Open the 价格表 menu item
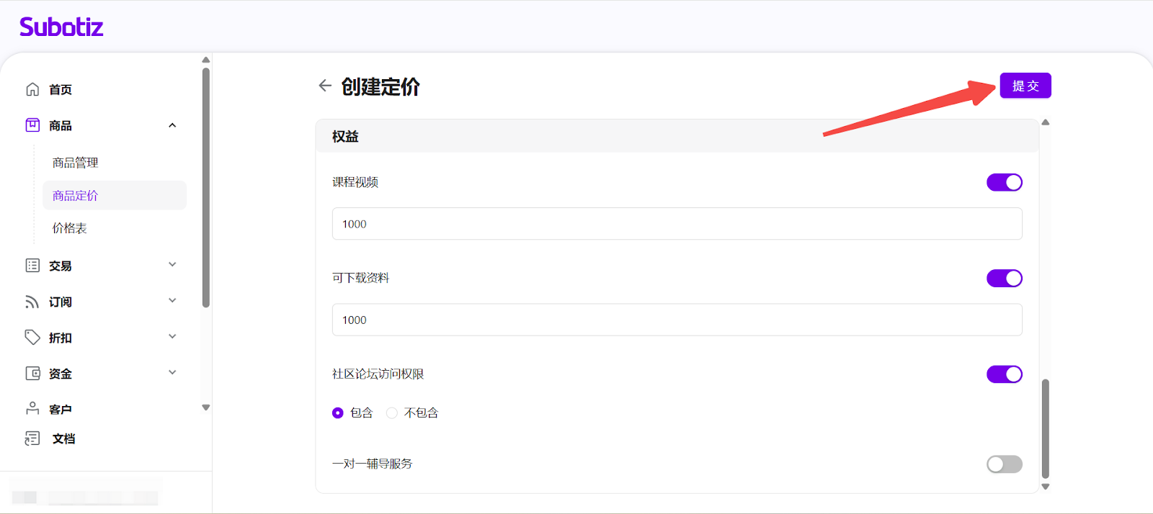This screenshot has width=1153, height=514. [x=70, y=228]
